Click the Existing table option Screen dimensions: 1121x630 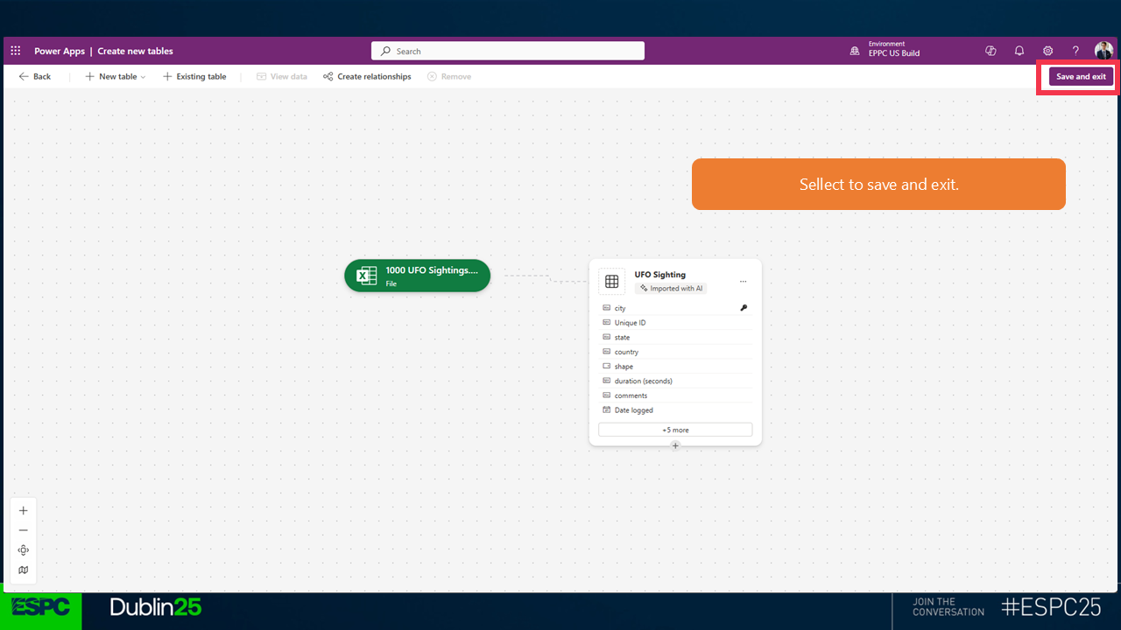pyautogui.click(x=194, y=77)
